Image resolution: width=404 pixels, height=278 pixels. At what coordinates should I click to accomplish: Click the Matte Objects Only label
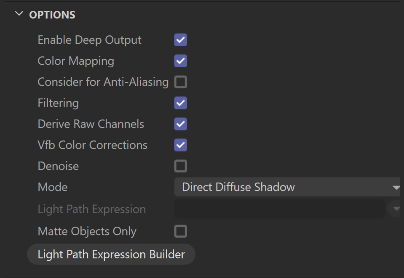tap(87, 231)
